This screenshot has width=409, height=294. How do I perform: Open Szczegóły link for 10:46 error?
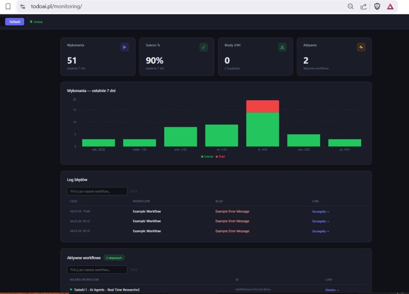pos(320,211)
